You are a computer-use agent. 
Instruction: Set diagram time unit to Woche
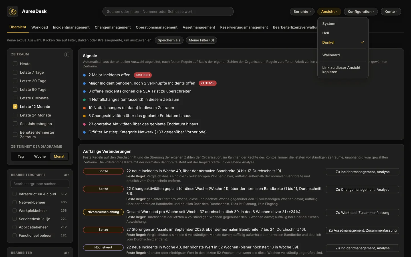click(x=40, y=156)
